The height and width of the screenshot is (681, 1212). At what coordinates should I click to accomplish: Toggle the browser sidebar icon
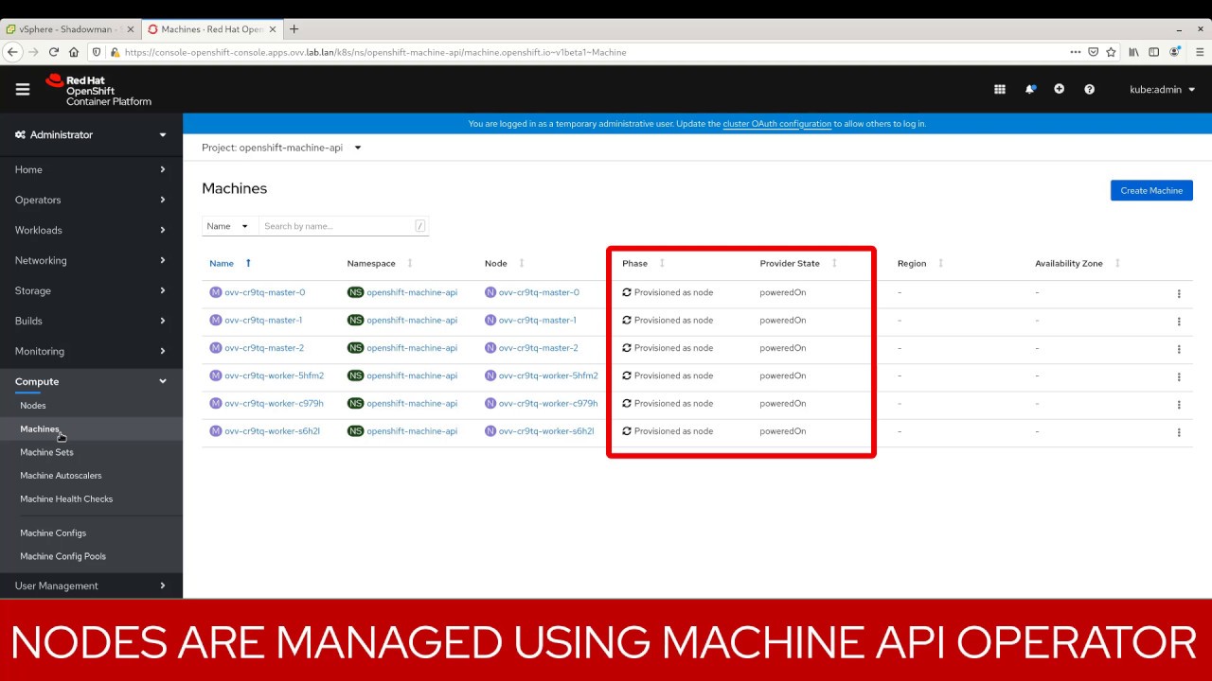click(1153, 52)
